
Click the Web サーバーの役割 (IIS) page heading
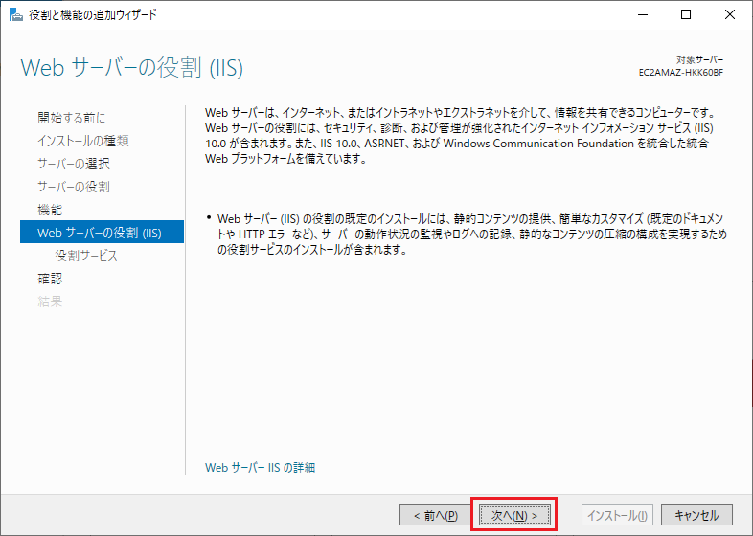131,68
